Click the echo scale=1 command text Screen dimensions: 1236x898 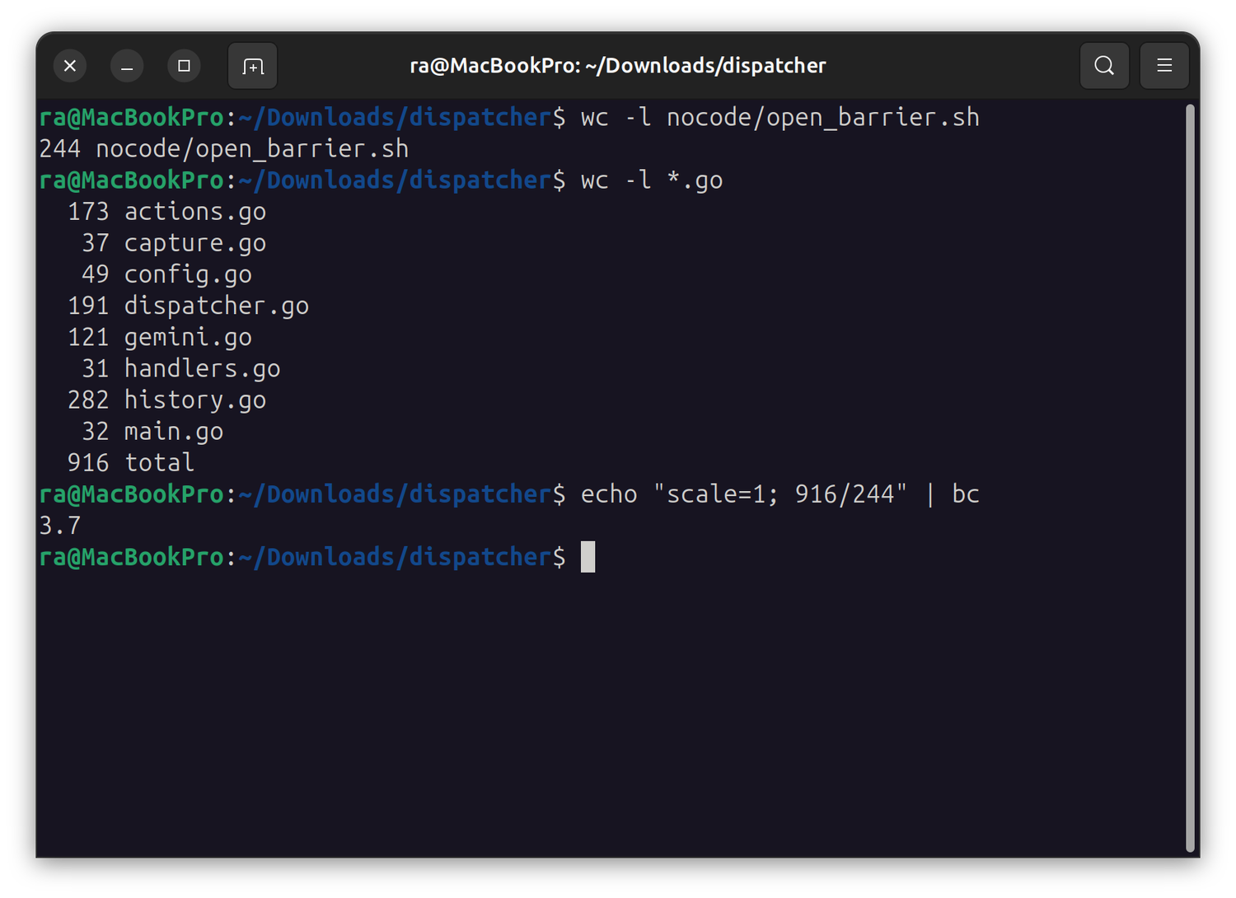[x=780, y=494]
